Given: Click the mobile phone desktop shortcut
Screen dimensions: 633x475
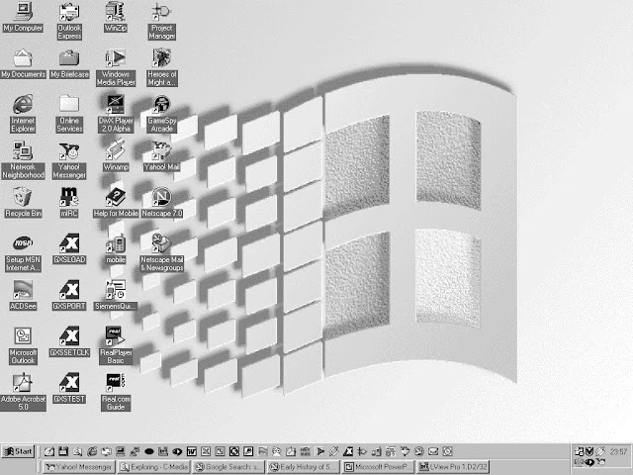Looking at the screenshot, I should pyautogui.click(x=116, y=248).
